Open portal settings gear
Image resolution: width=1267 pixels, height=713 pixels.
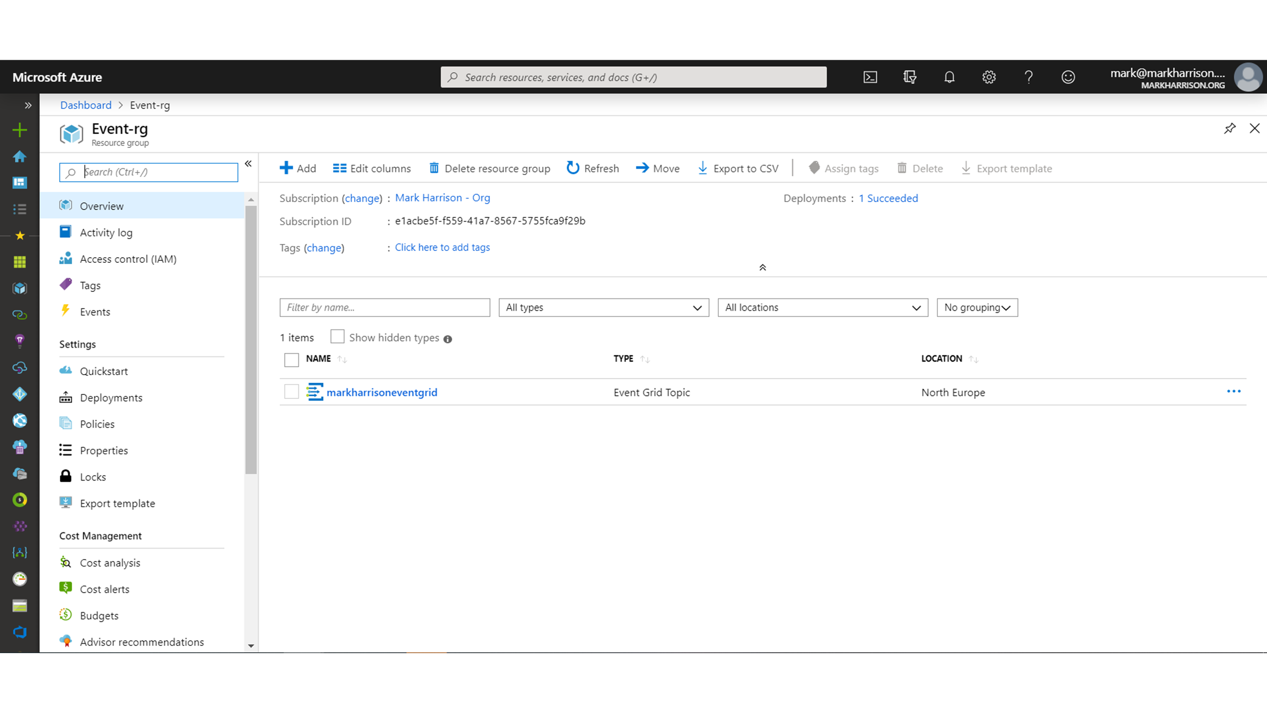[x=989, y=77]
